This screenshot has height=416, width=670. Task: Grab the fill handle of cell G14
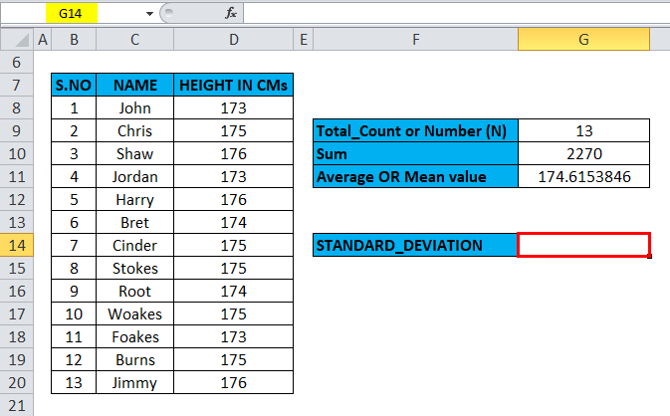click(x=650, y=256)
